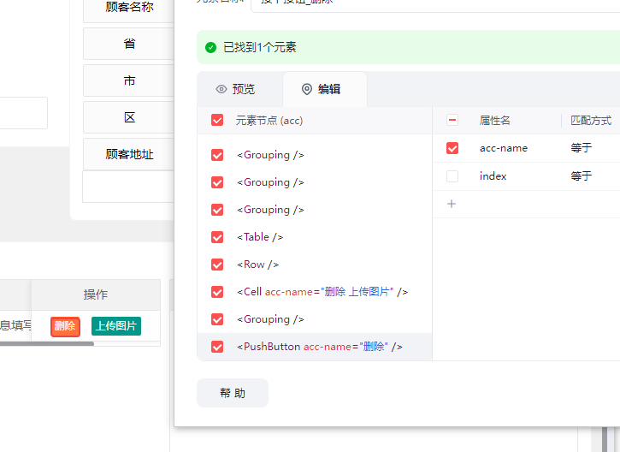Click the element name input field at top

coord(435,5)
